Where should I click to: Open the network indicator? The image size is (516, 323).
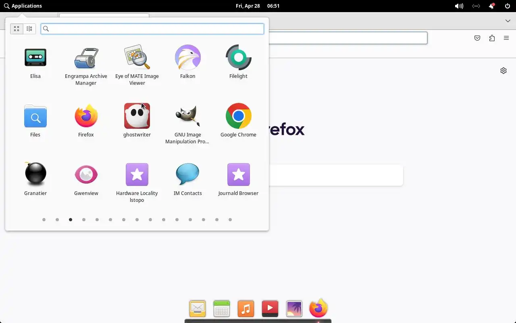(x=476, y=6)
